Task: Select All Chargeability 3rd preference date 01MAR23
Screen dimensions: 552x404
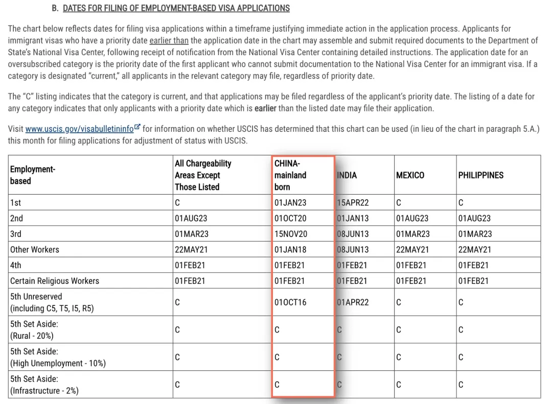Action: (192, 234)
